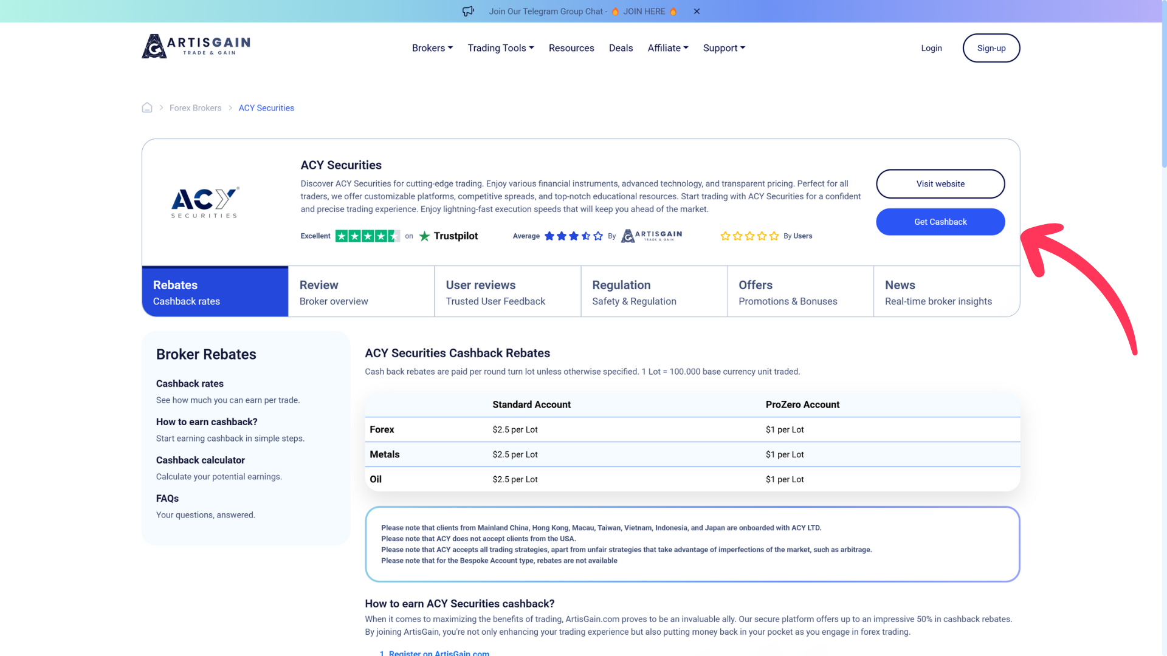Expand the Trading Tools dropdown
1167x656 pixels.
pyautogui.click(x=501, y=48)
